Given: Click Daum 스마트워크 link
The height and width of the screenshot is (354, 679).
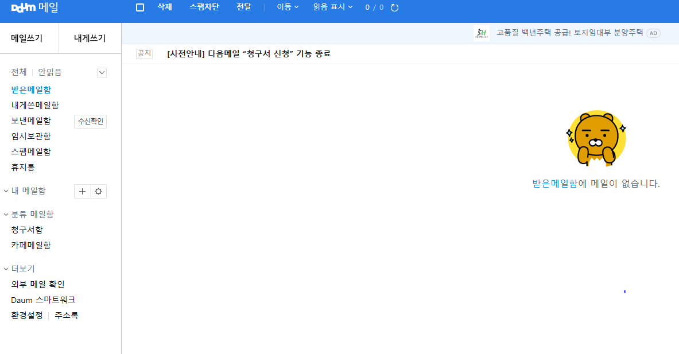Looking at the screenshot, I should (43, 300).
